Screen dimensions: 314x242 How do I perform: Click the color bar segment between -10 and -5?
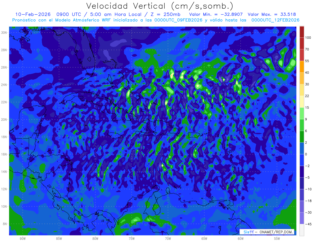(302, 183)
